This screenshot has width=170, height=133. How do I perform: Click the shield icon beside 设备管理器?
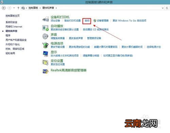[x=95, y=21]
